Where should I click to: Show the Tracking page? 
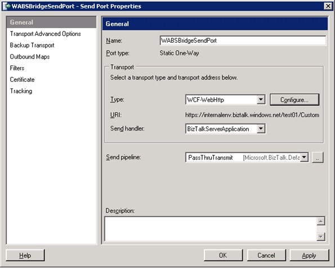coord(21,91)
